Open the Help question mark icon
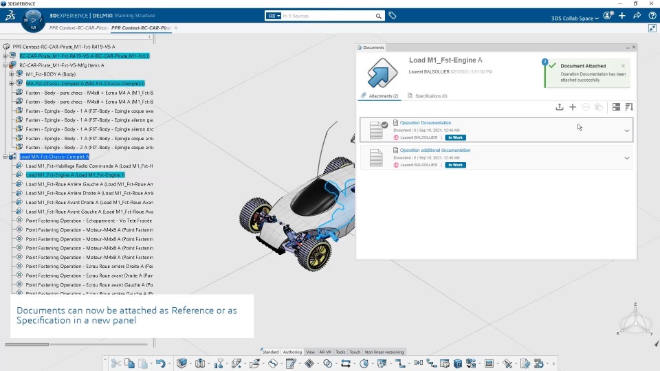The width and height of the screenshot is (660, 371). coord(652,16)
